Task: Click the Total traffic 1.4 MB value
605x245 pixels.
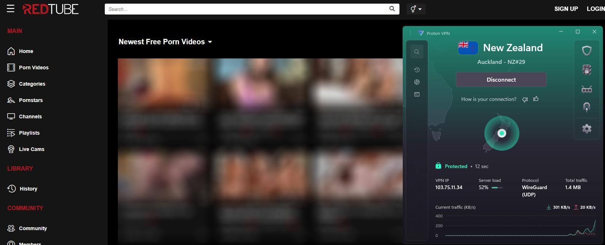Action: coord(573,187)
